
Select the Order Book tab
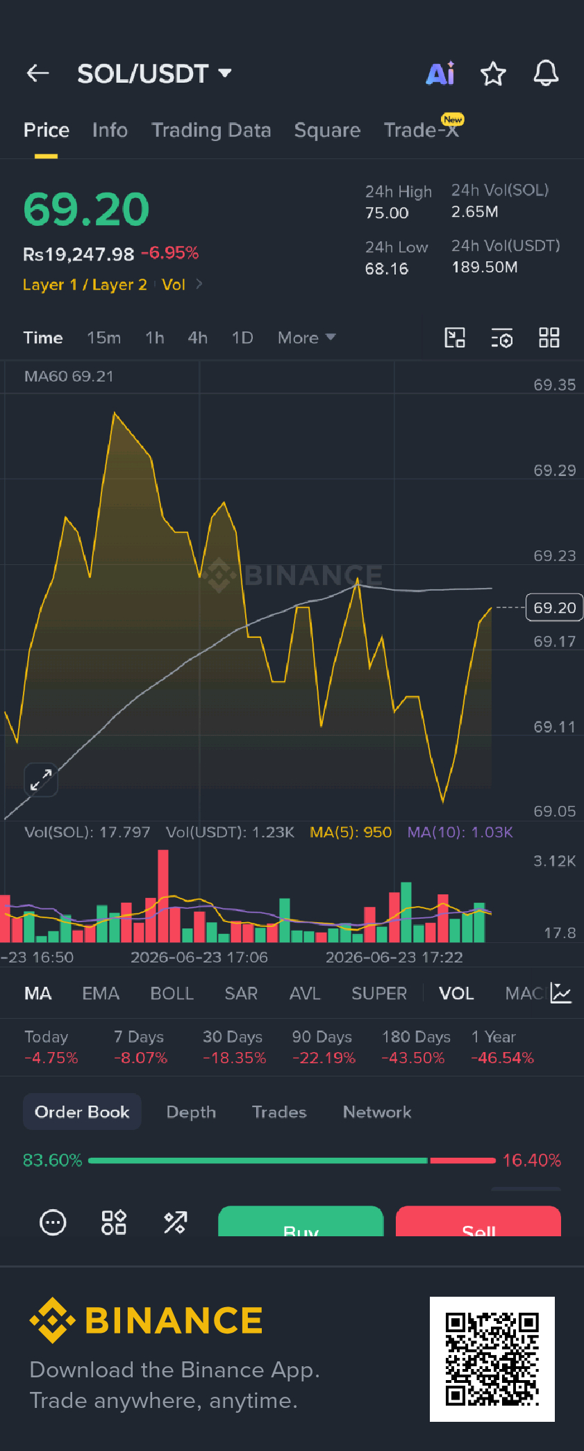pyautogui.click(x=82, y=1112)
